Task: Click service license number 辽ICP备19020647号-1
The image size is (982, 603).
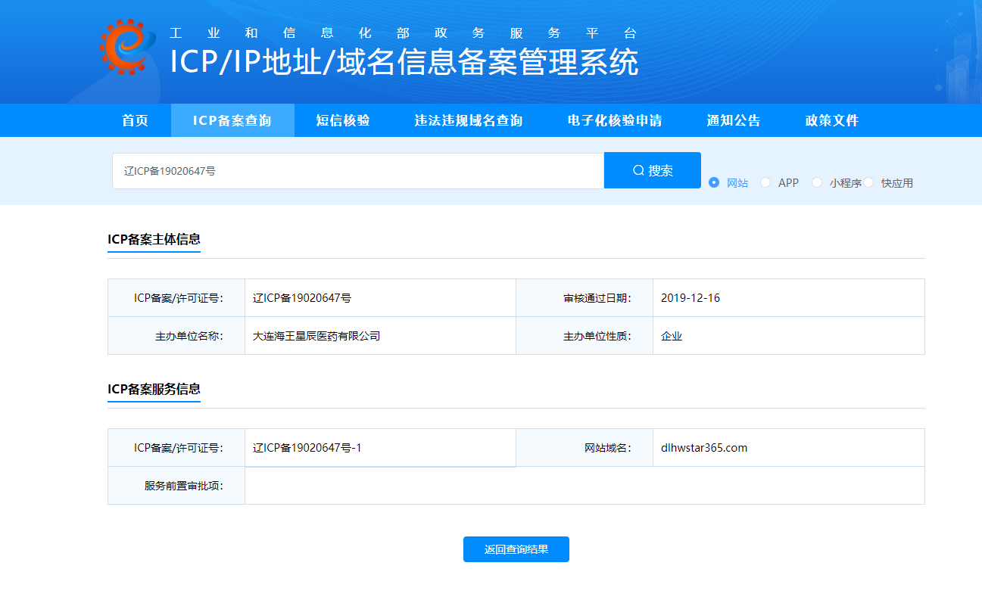Action: point(307,448)
